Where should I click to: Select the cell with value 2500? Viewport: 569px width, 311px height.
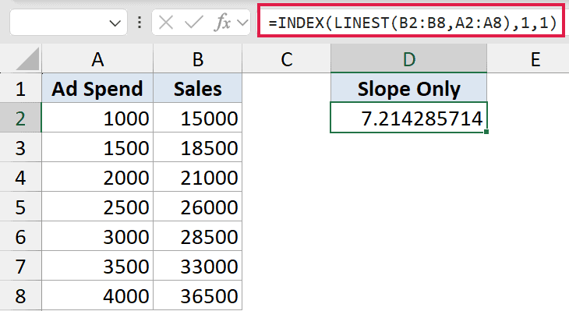[97, 207]
